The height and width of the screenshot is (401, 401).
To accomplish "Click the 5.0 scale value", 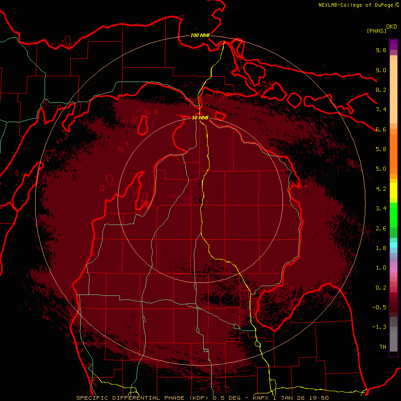I will tap(381, 169).
